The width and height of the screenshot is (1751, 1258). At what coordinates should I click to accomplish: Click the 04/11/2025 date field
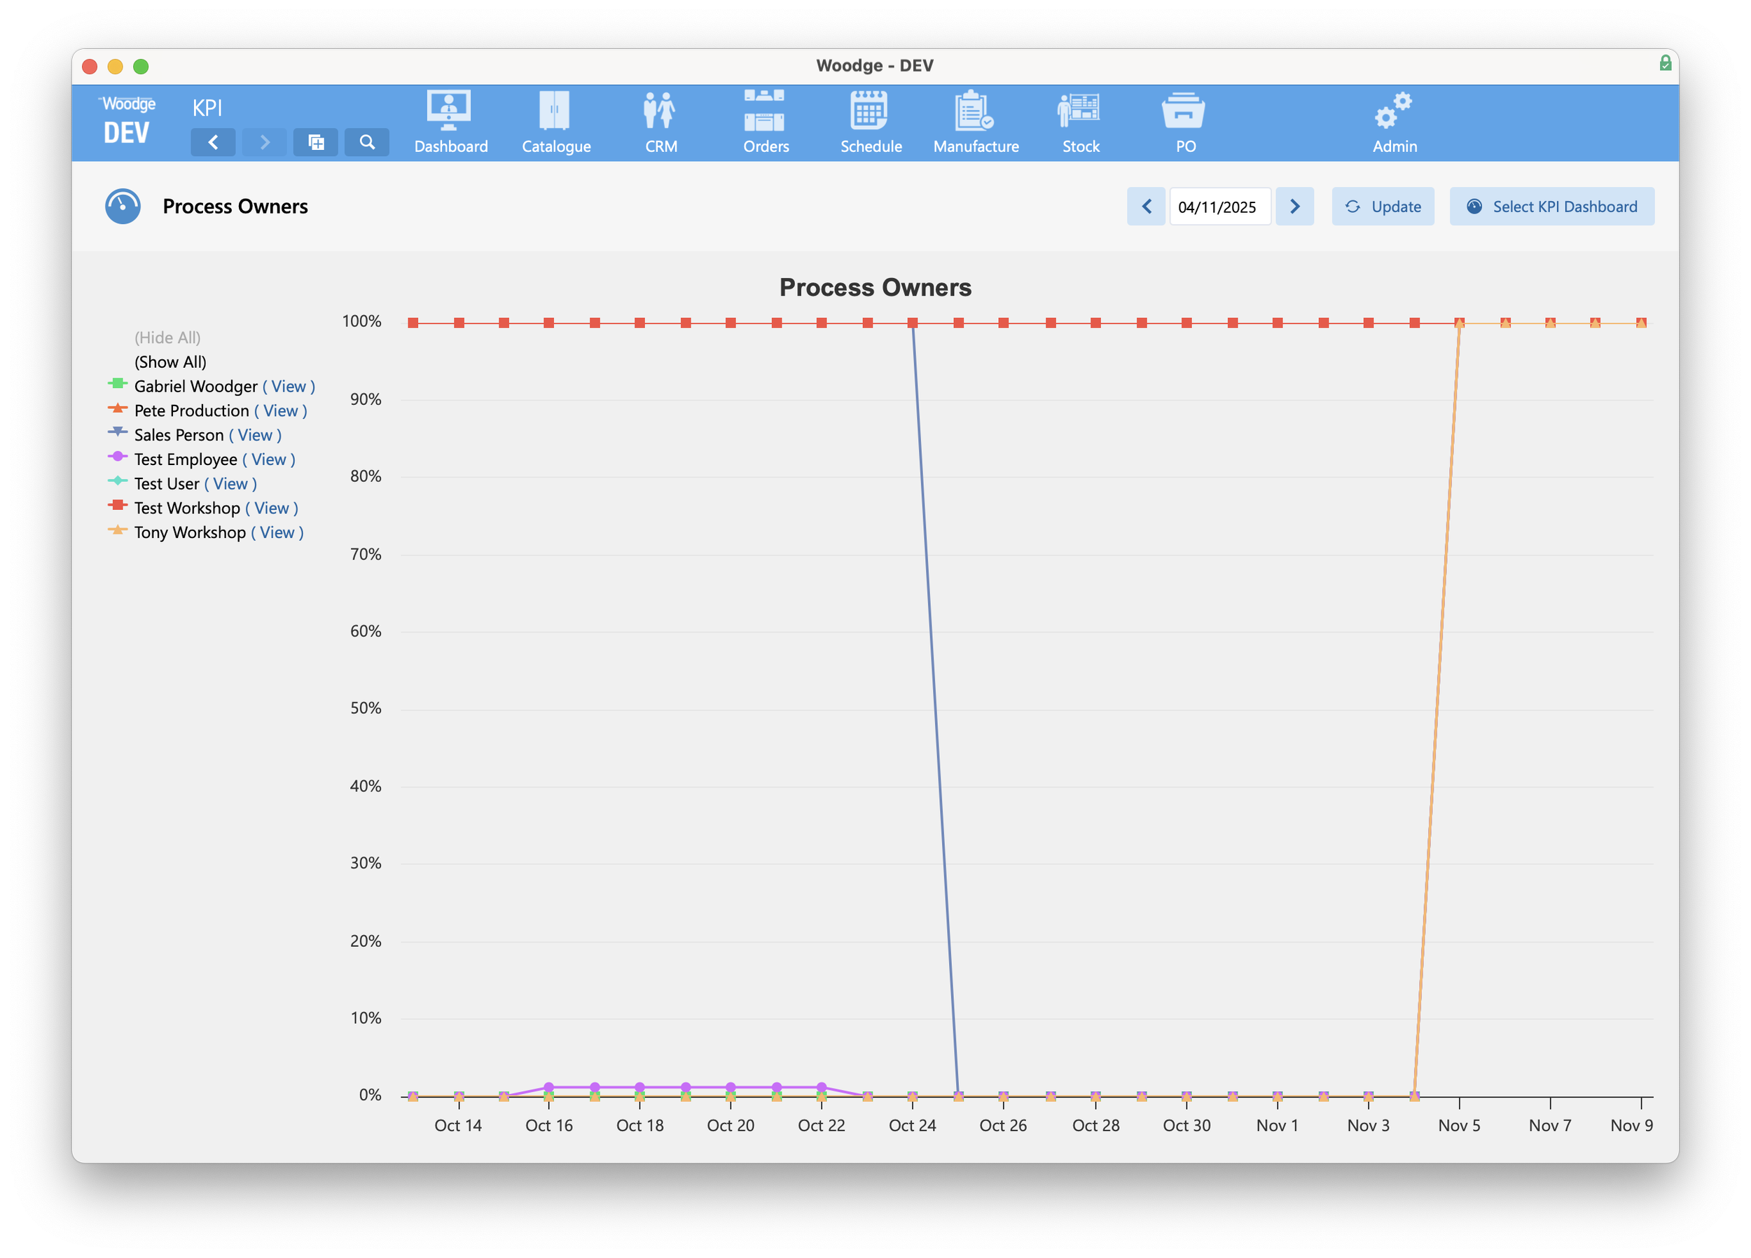pos(1219,207)
